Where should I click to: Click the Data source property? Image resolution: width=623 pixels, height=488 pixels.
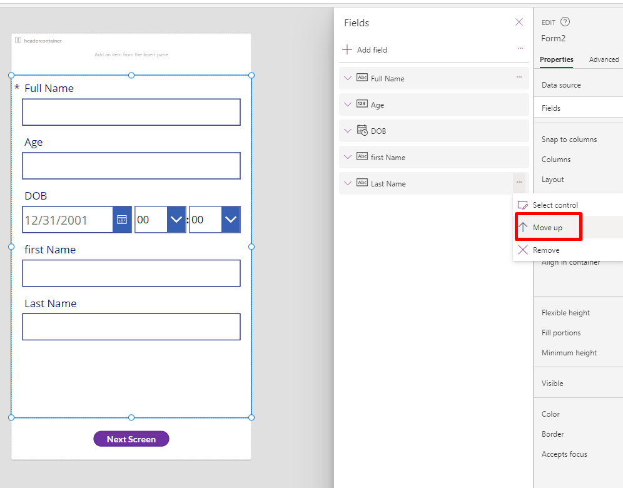tap(561, 84)
